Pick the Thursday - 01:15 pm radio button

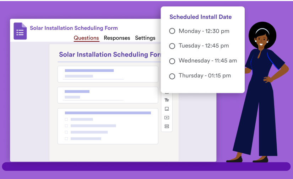click(172, 76)
